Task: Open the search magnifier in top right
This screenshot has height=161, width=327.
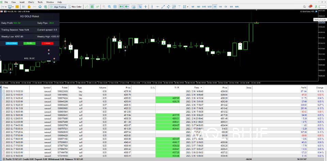Action: (x=304, y=6)
